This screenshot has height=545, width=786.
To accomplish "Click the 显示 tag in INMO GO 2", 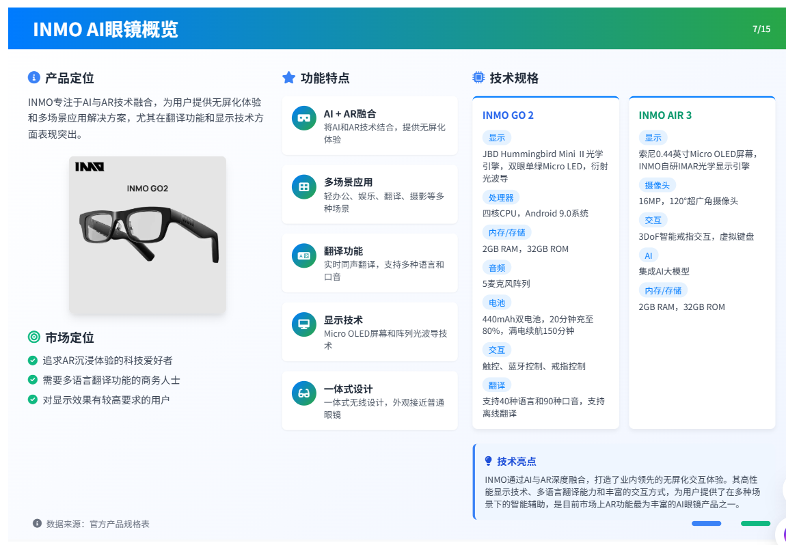I will coord(497,138).
